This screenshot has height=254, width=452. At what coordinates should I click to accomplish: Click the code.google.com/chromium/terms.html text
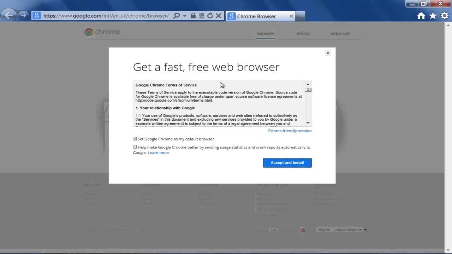(x=174, y=101)
